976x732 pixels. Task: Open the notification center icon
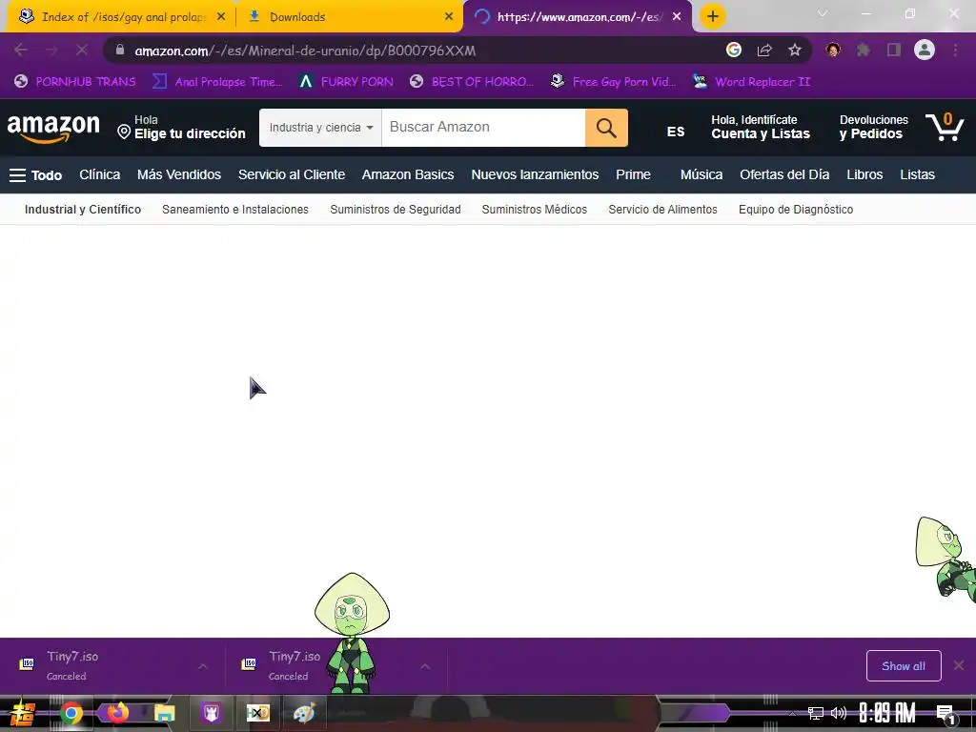pos(945,714)
